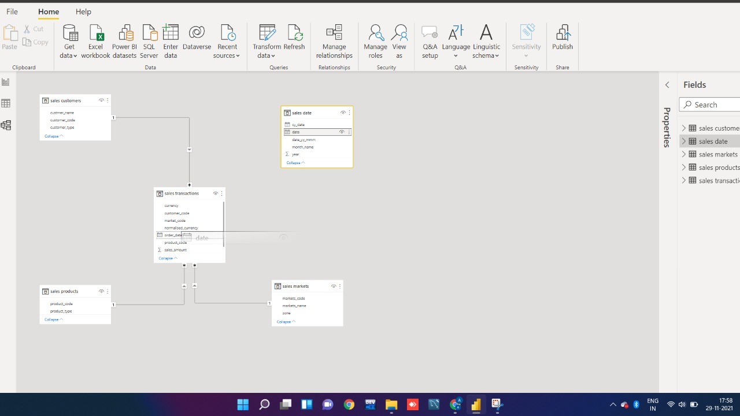740x416 pixels.
Task: Open the Transform data dropdown
Action: pos(267,42)
